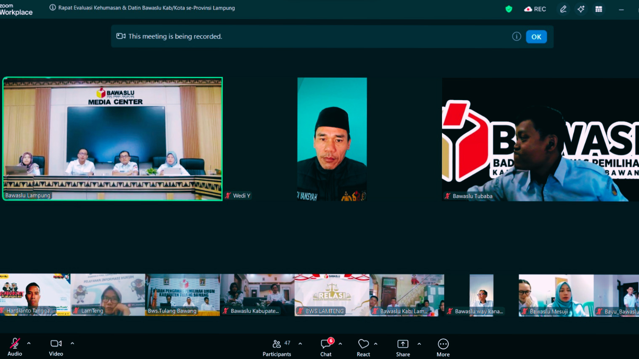Select the LamTeng participant thumbnail
The width and height of the screenshot is (639, 359).
(x=108, y=295)
